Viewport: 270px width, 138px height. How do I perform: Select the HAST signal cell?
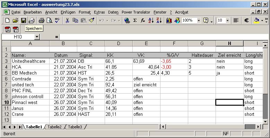coord(91,114)
